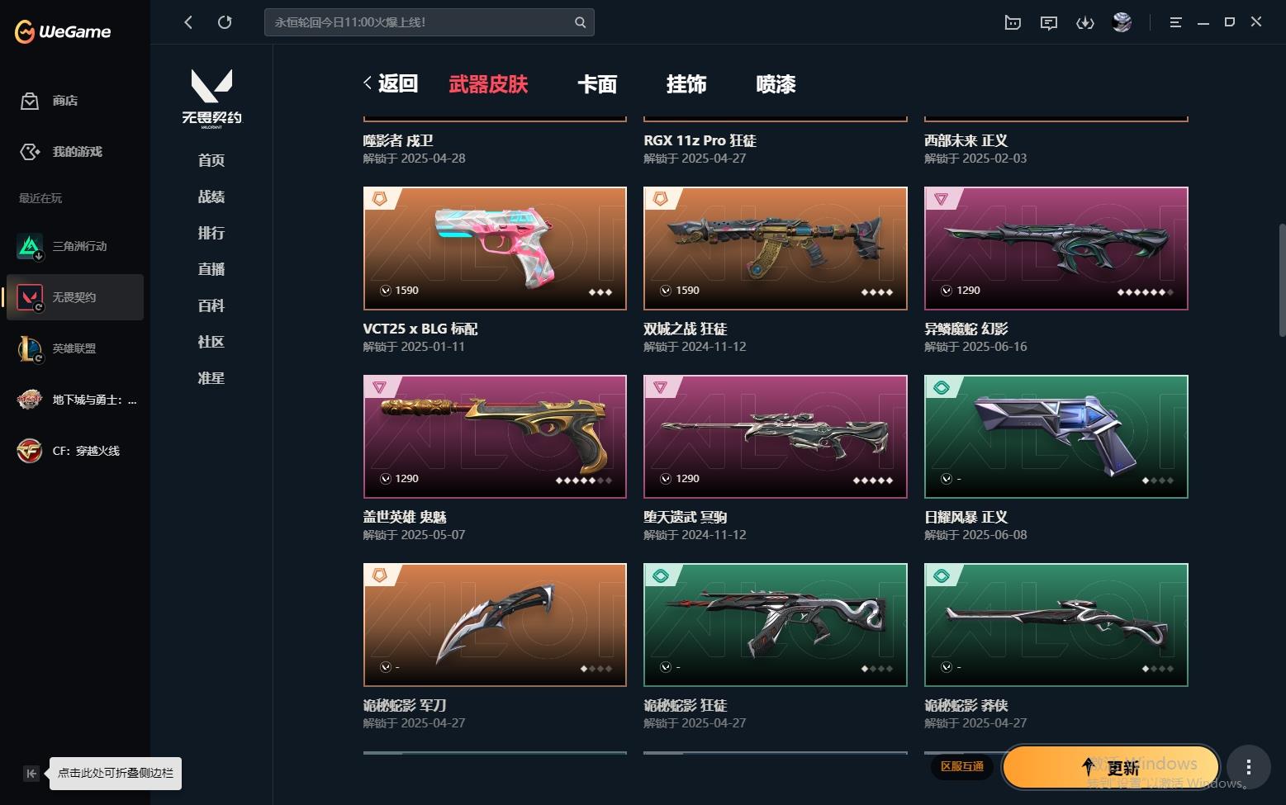Click the orange 更新 button
This screenshot has height=805, width=1286.
click(x=1111, y=767)
